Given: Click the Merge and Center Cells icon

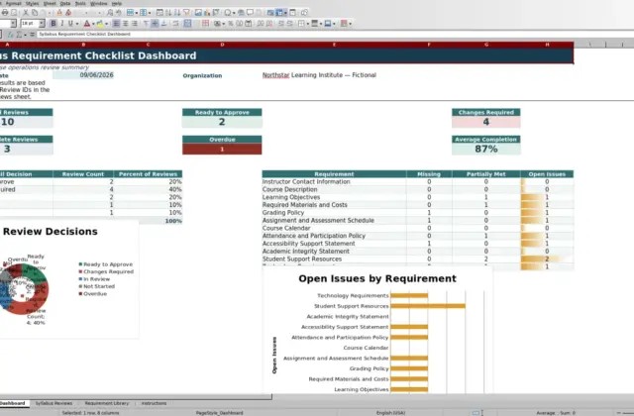Looking at the screenshot, I should 187,24.
